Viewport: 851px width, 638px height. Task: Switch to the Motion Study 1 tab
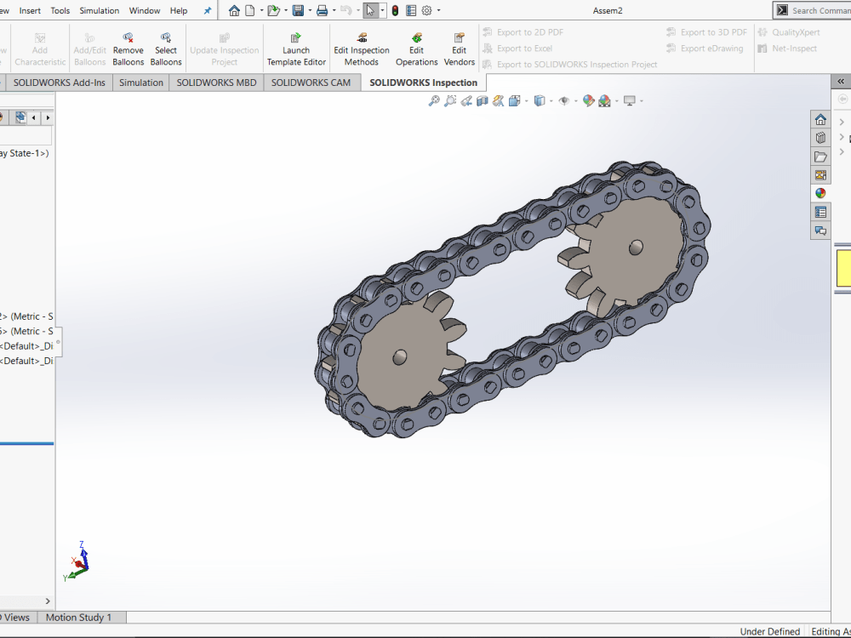click(x=81, y=617)
